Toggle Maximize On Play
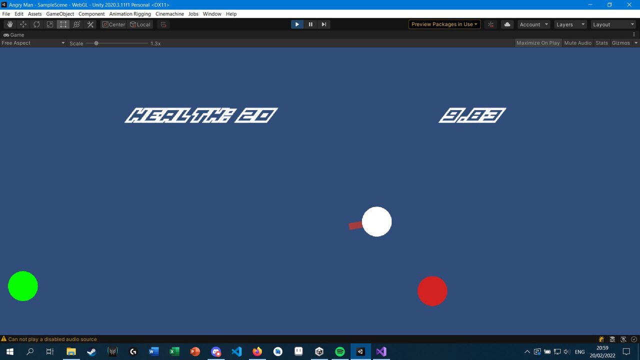 point(538,43)
